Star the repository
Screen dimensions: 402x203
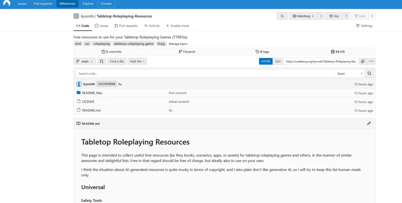coord(334,16)
